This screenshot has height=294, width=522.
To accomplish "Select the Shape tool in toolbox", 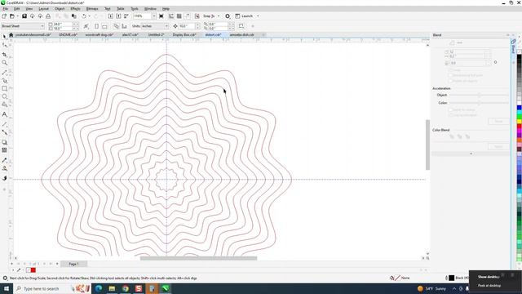I will 4,46.
